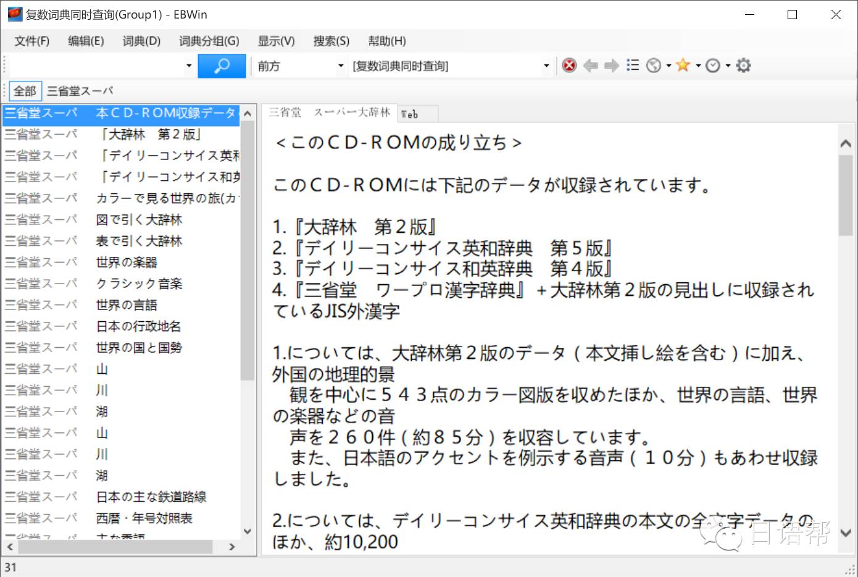The image size is (858, 577).
Task: Select the 世界の楽器 entry
Action: click(121, 263)
